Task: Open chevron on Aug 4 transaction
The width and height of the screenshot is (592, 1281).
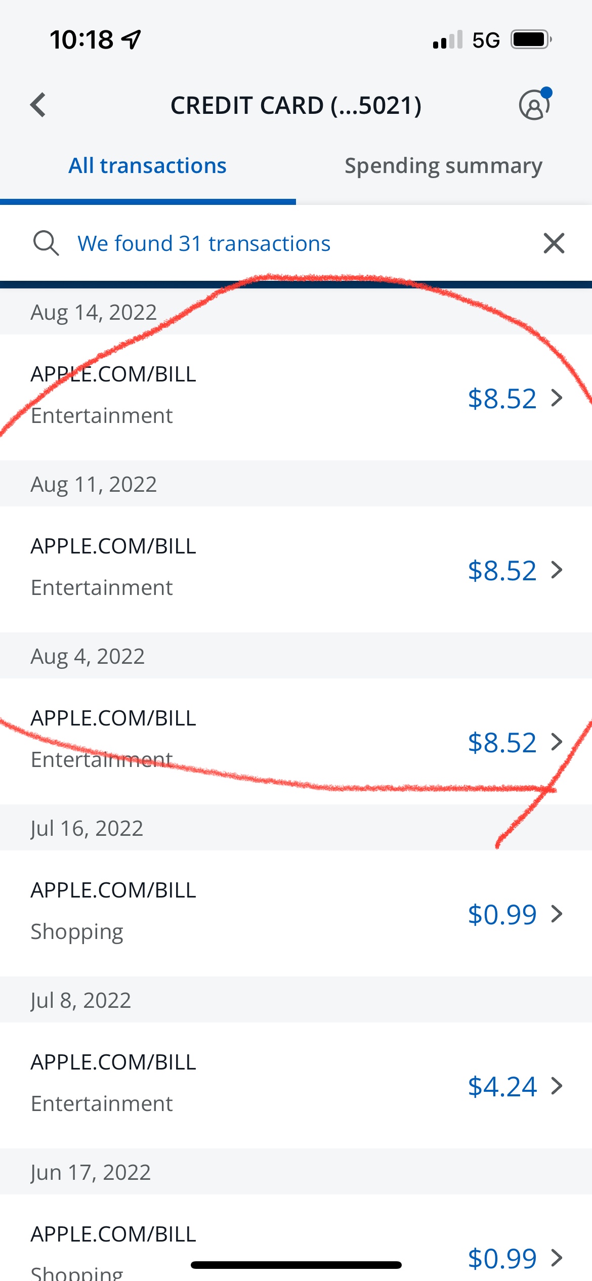Action: [x=557, y=742]
